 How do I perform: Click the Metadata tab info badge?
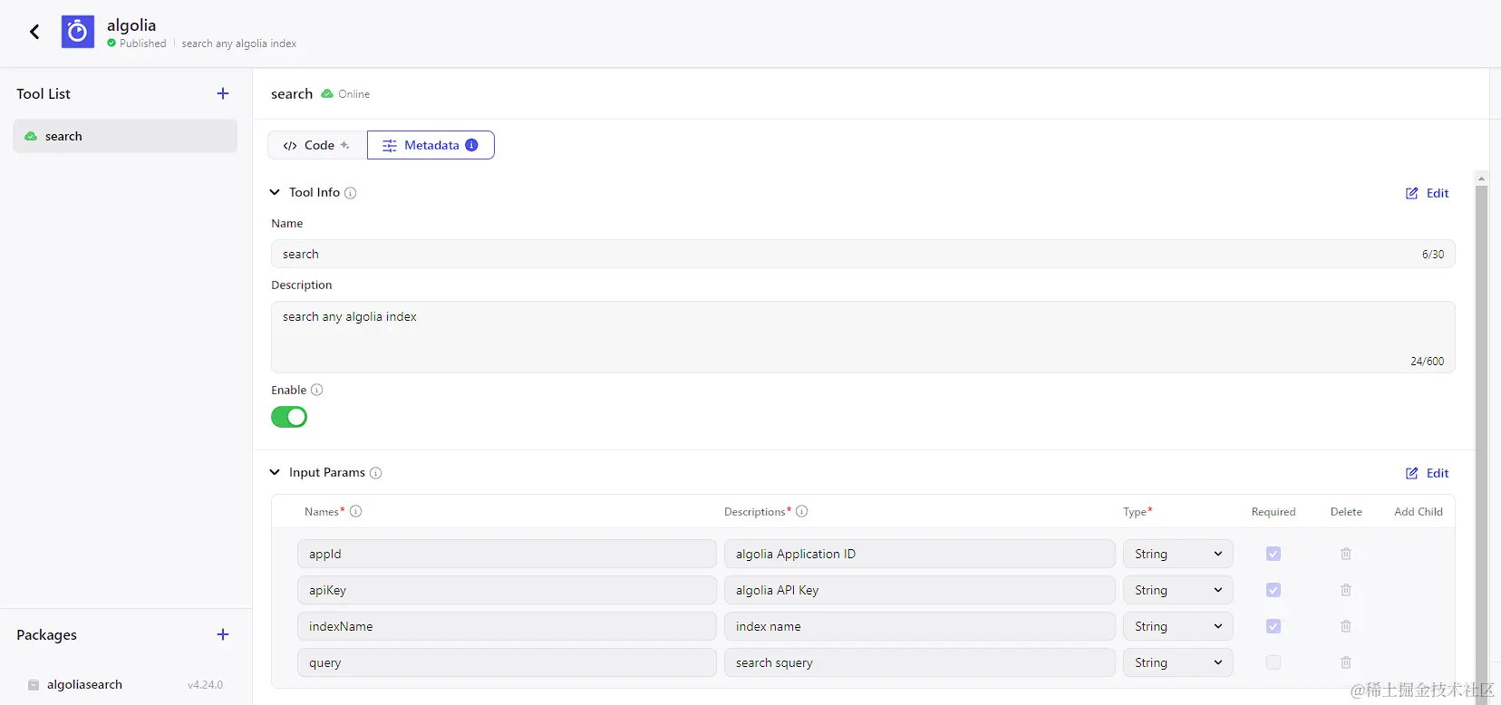[x=471, y=145]
